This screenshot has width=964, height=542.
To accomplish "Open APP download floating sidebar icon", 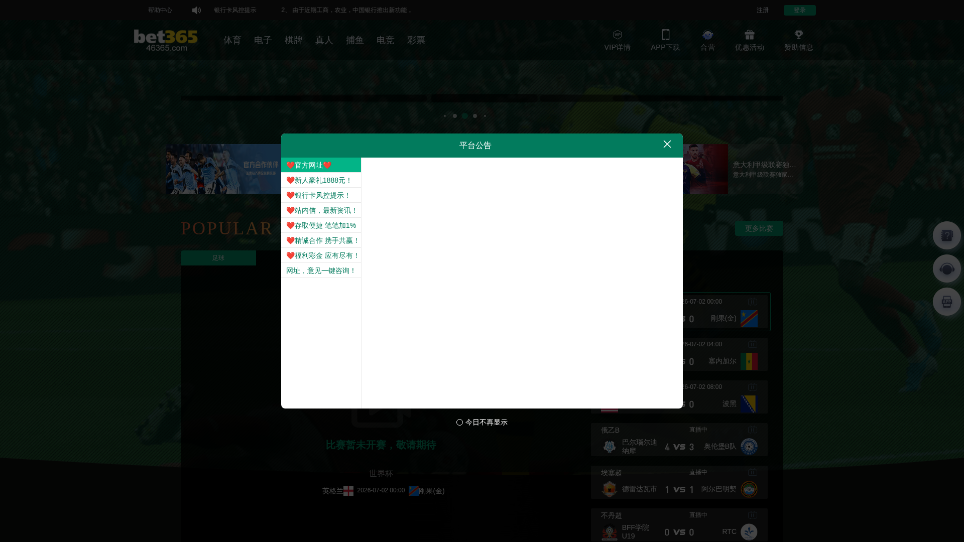I will click(x=946, y=302).
